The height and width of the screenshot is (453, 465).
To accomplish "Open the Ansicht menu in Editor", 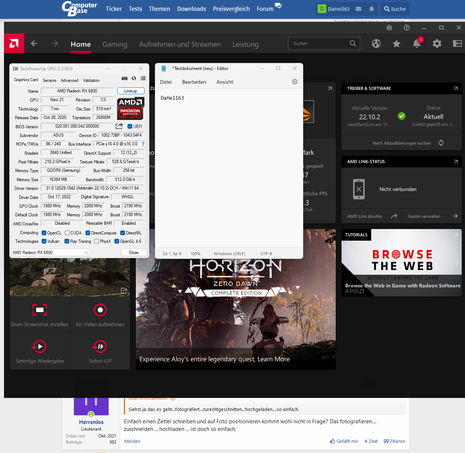I will click(x=225, y=82).
